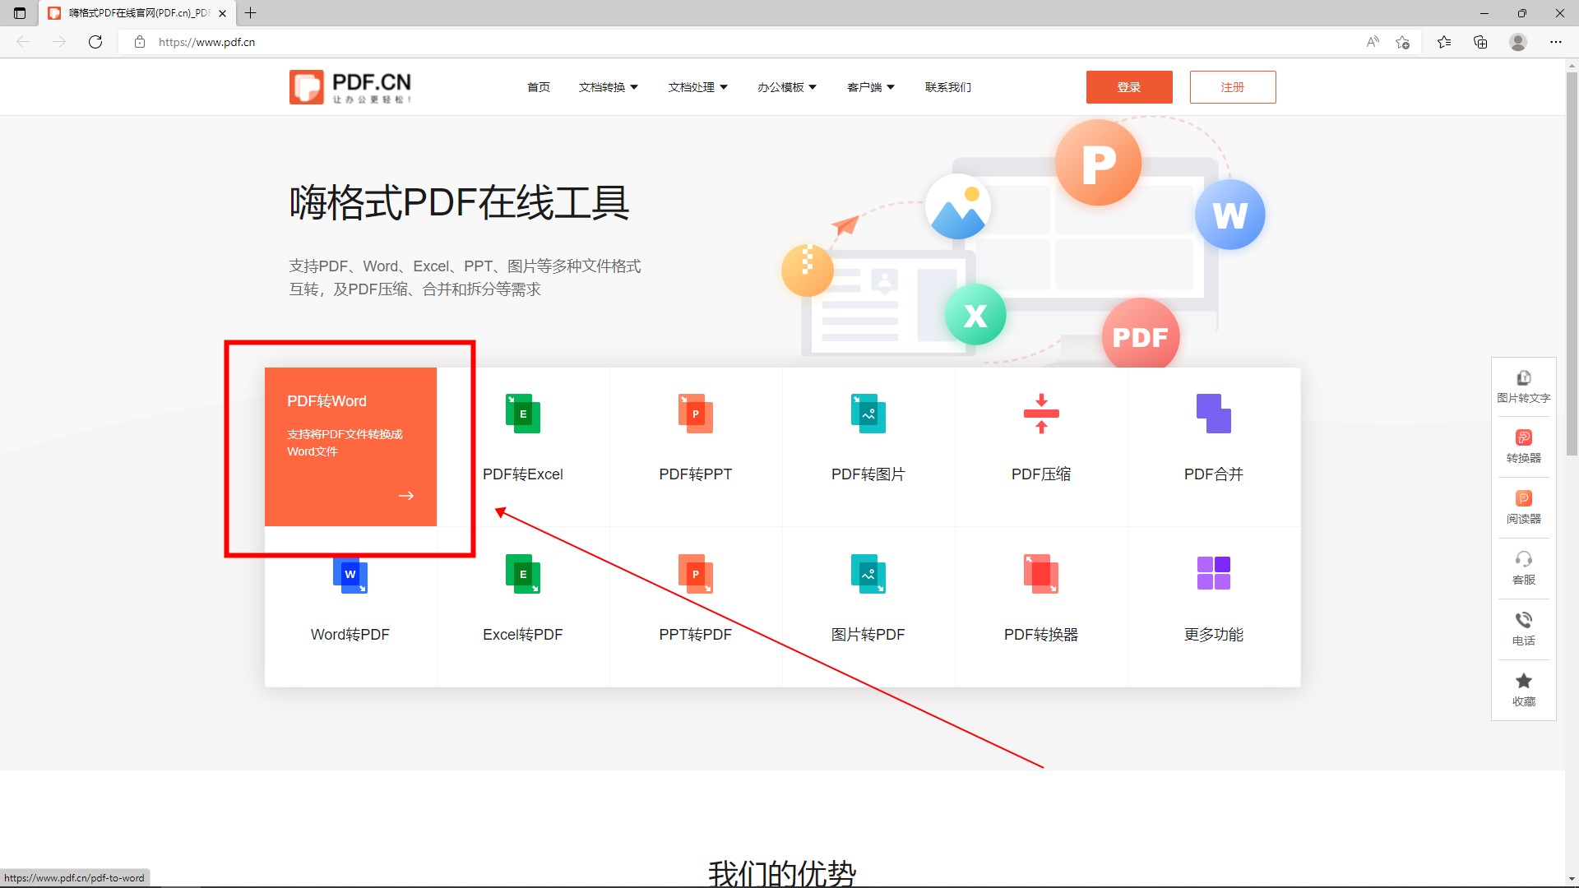Open the PDF转图片 tool icon
The image size is (1579, 888).
tap(868, 414)
